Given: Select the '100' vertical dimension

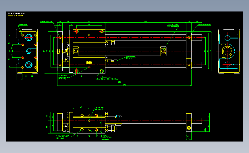Looking at the screenshot, I should tap(207, 51).
